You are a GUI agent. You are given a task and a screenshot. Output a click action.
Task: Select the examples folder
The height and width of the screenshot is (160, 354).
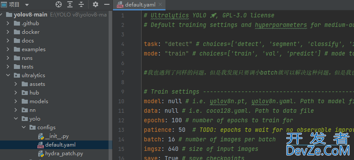click(33, 49)
